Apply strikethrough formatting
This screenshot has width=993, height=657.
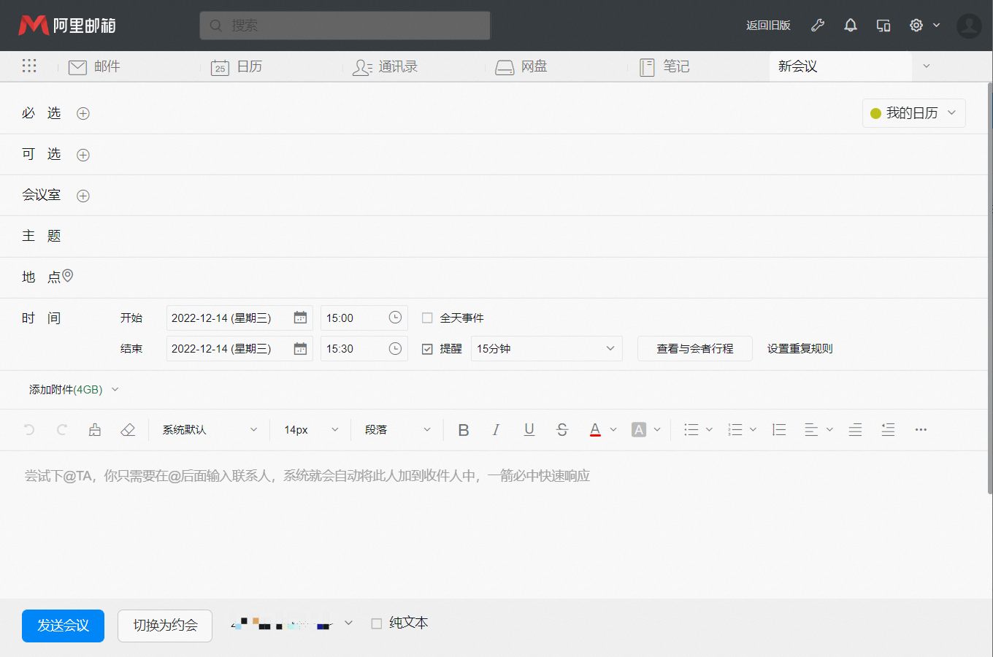(561, 430)
